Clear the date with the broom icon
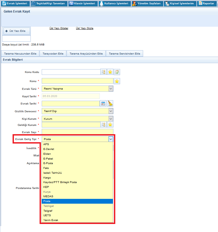218x232 pixels. (110, 104)
